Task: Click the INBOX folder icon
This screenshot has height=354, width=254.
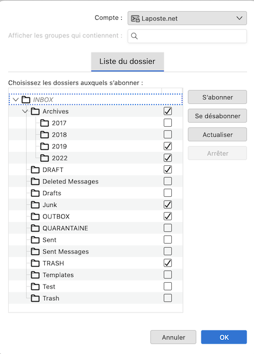Action: [26, 99]
